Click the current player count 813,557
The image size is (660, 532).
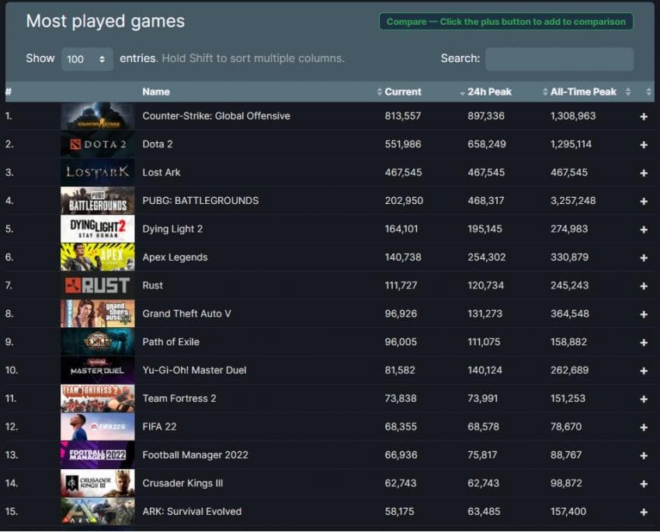tap(403, 116)
